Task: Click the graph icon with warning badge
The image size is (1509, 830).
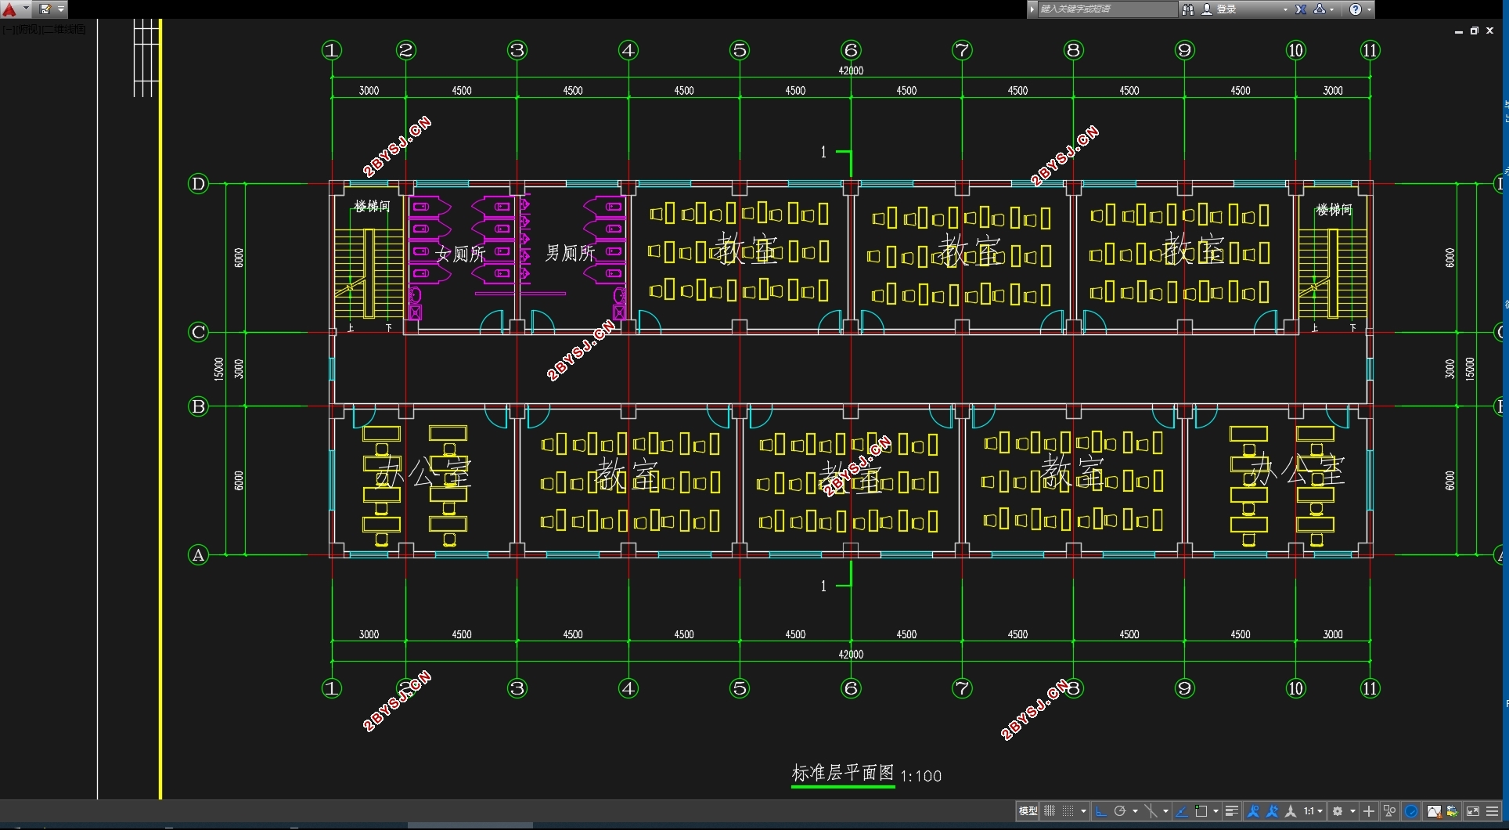Action: [1433, 811]
